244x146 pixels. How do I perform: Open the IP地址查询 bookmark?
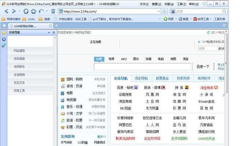(x=70, y=19)
